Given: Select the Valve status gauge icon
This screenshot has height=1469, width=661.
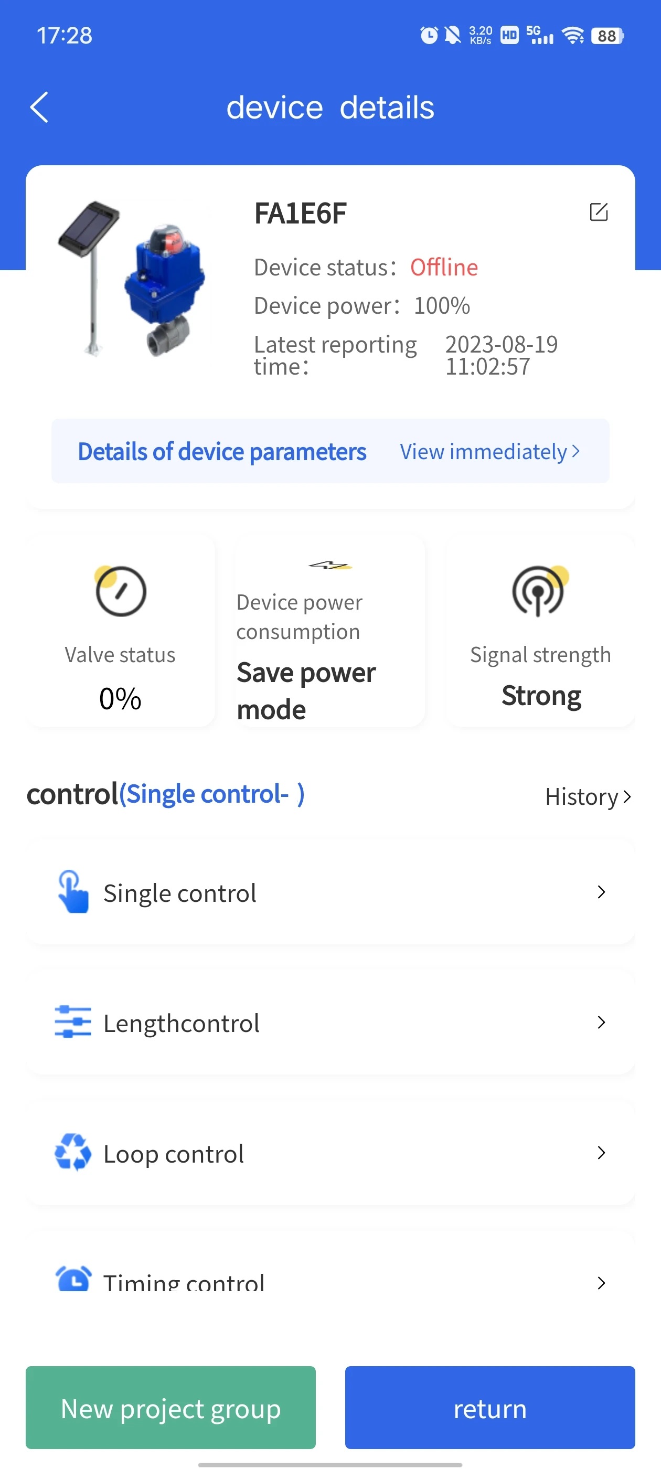Looking at the screenshot, I should pyautogui.click(x=119, y=591).
